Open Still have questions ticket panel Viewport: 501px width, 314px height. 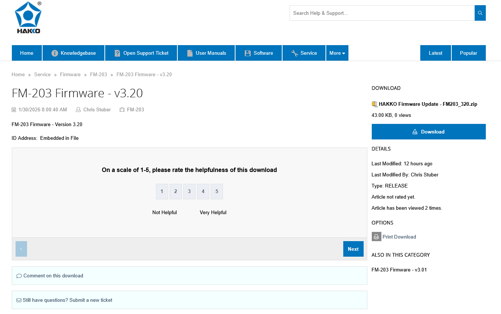67,300
